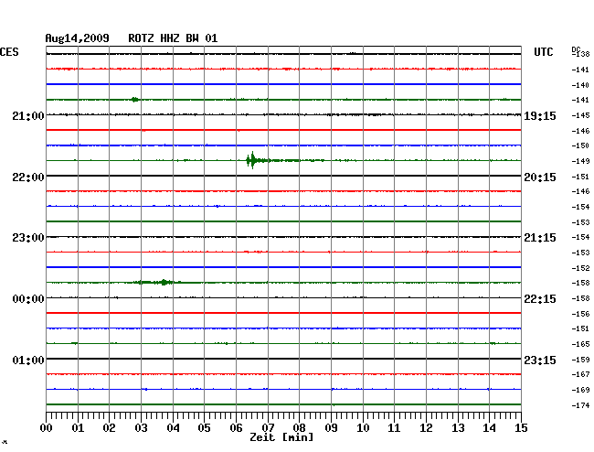This screenshot has width=594, height=452.
Task: Select the 00:00 local time label
Action: 28,299
